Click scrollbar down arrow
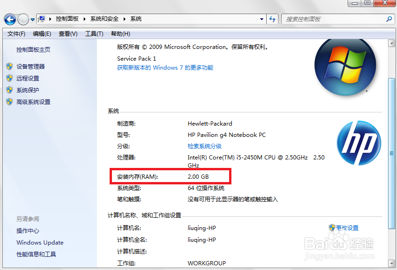 click(x=392, y=263)
